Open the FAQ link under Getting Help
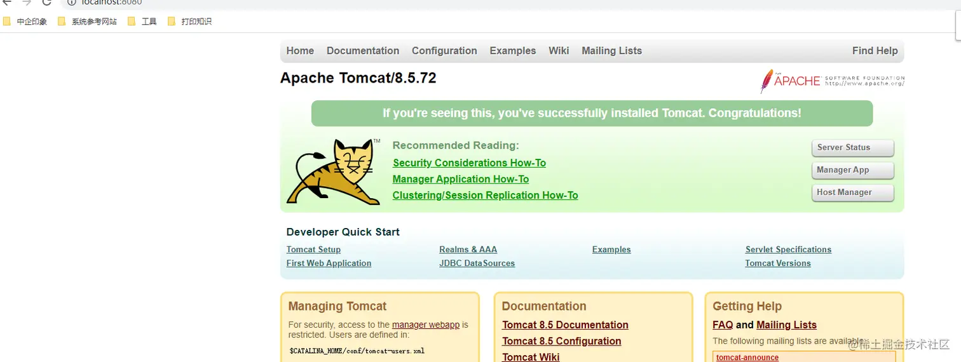961x362 pixels. point(723,325)
